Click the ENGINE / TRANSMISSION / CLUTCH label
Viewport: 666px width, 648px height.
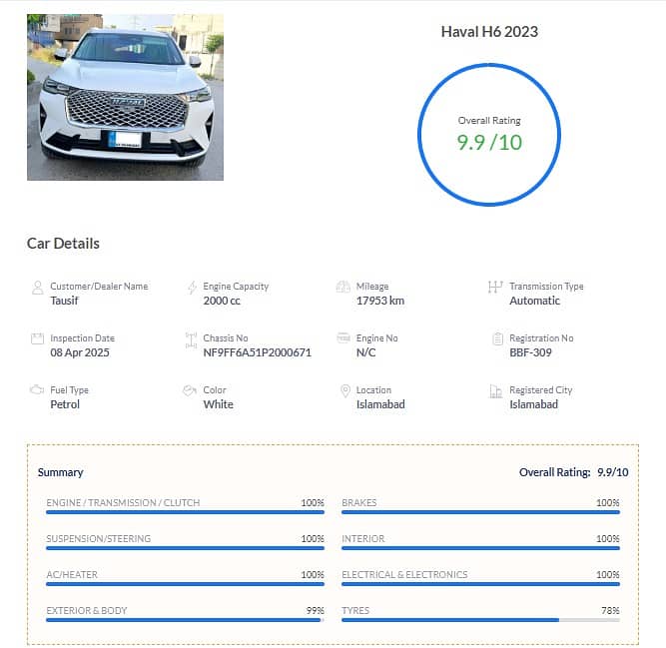point(123,503)
